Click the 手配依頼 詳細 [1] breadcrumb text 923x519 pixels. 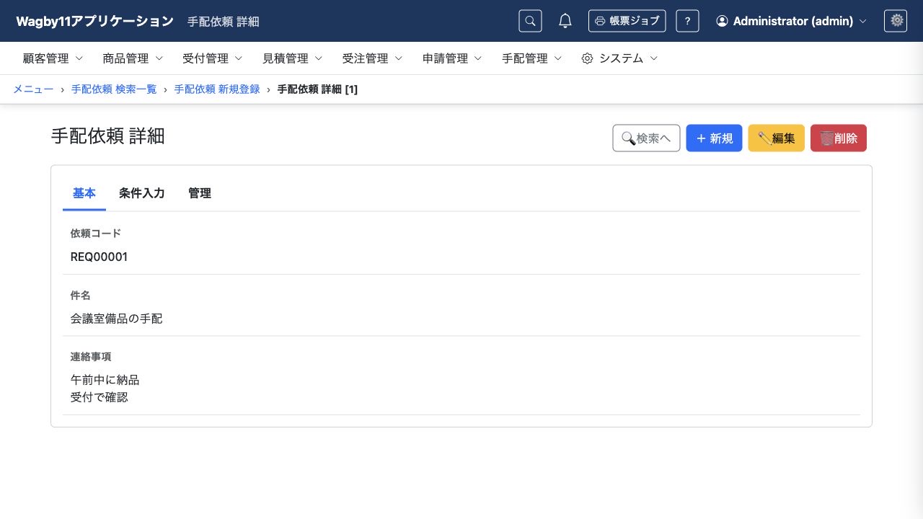(317, 89)
